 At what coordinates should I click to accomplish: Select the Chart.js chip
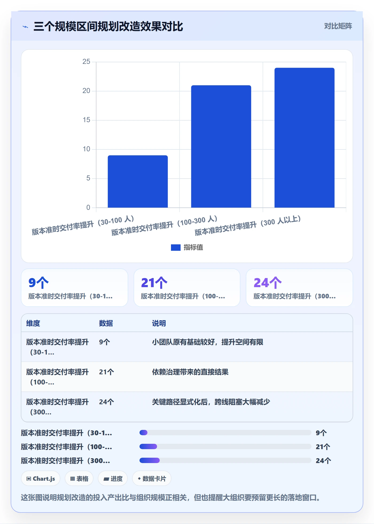tap(41, 479)
